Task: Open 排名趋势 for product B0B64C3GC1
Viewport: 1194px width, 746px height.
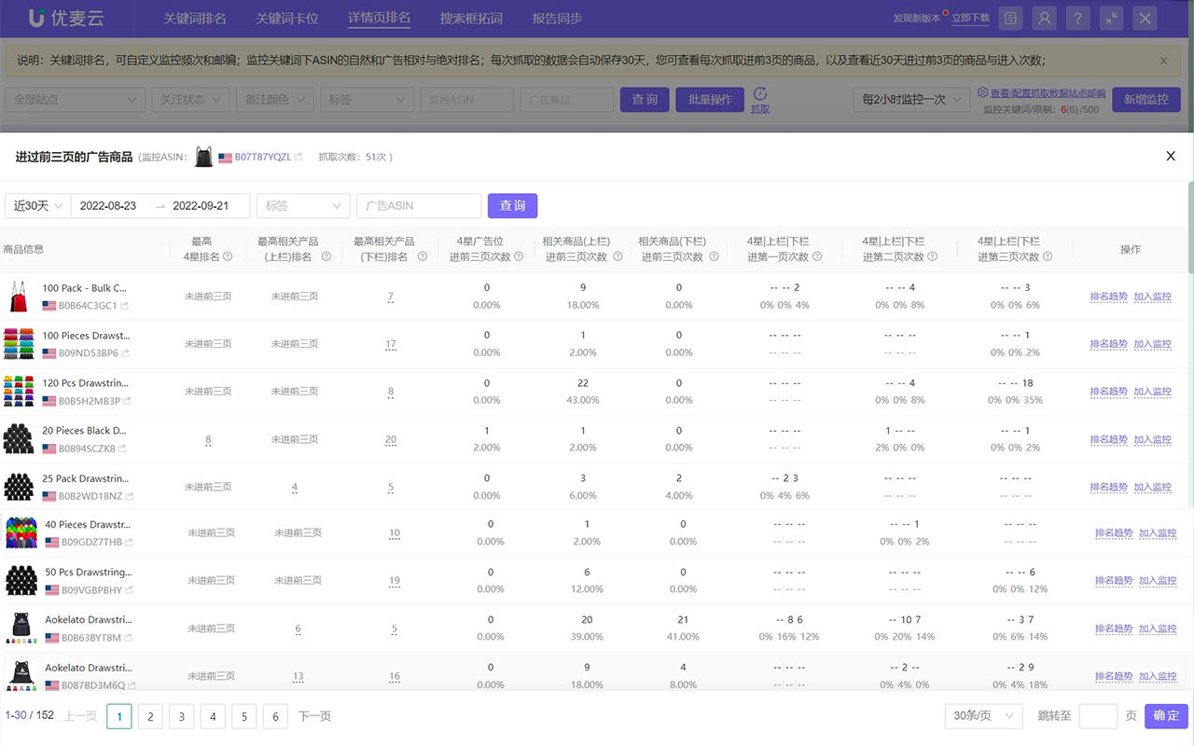Action: coord(1110,297)
